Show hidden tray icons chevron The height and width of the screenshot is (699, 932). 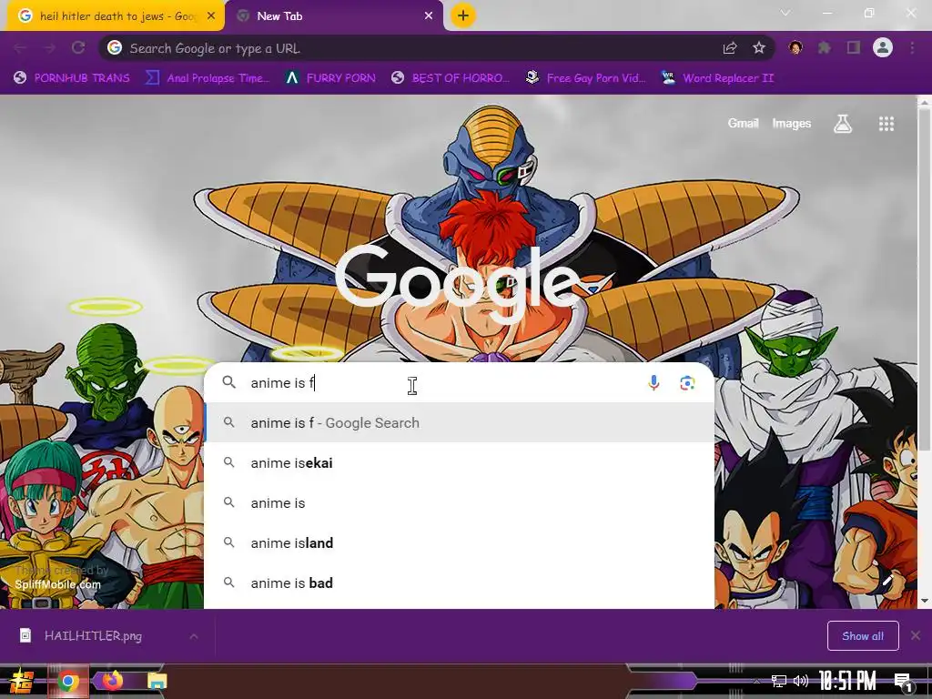point(756,681)
